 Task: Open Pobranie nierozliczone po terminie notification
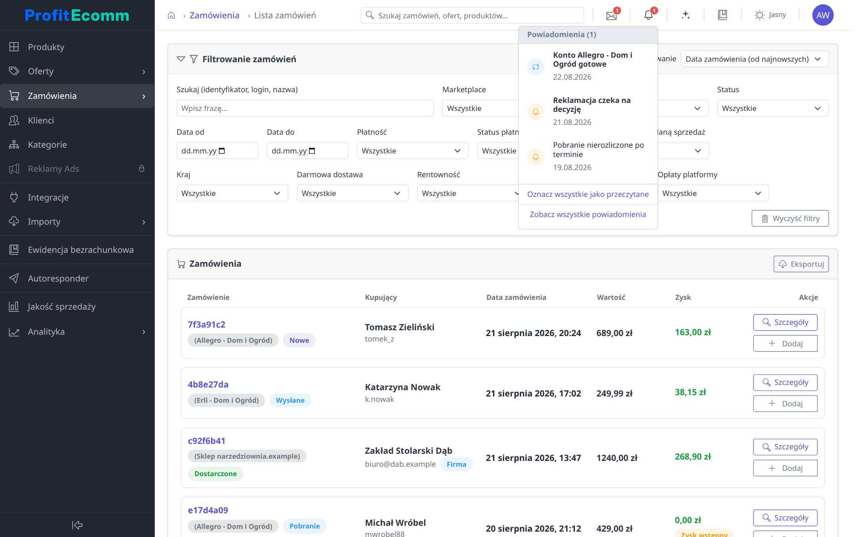pos(588,156)
